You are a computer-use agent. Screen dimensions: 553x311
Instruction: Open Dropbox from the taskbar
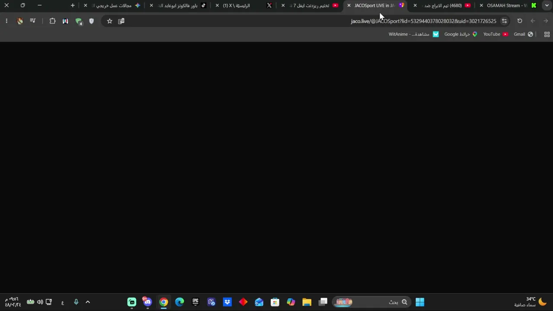[x=227, y=302]
